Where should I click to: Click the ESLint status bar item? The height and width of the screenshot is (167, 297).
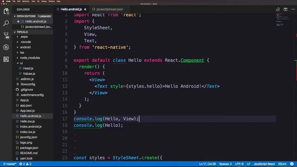click(282, 164)
